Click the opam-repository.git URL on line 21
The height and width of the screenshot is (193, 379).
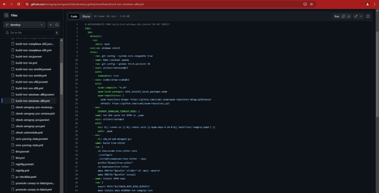click(141, 103)
